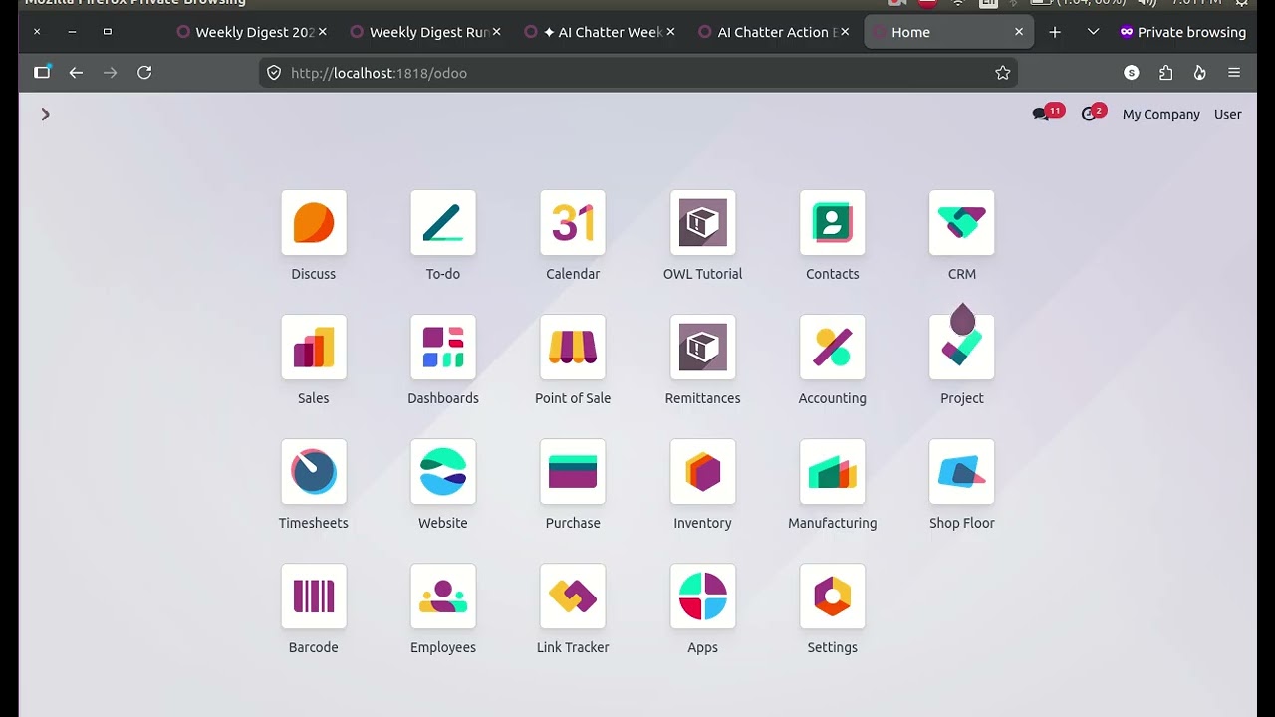Click the shield site info icon
1275x717 pixels.
click(275, 73)
